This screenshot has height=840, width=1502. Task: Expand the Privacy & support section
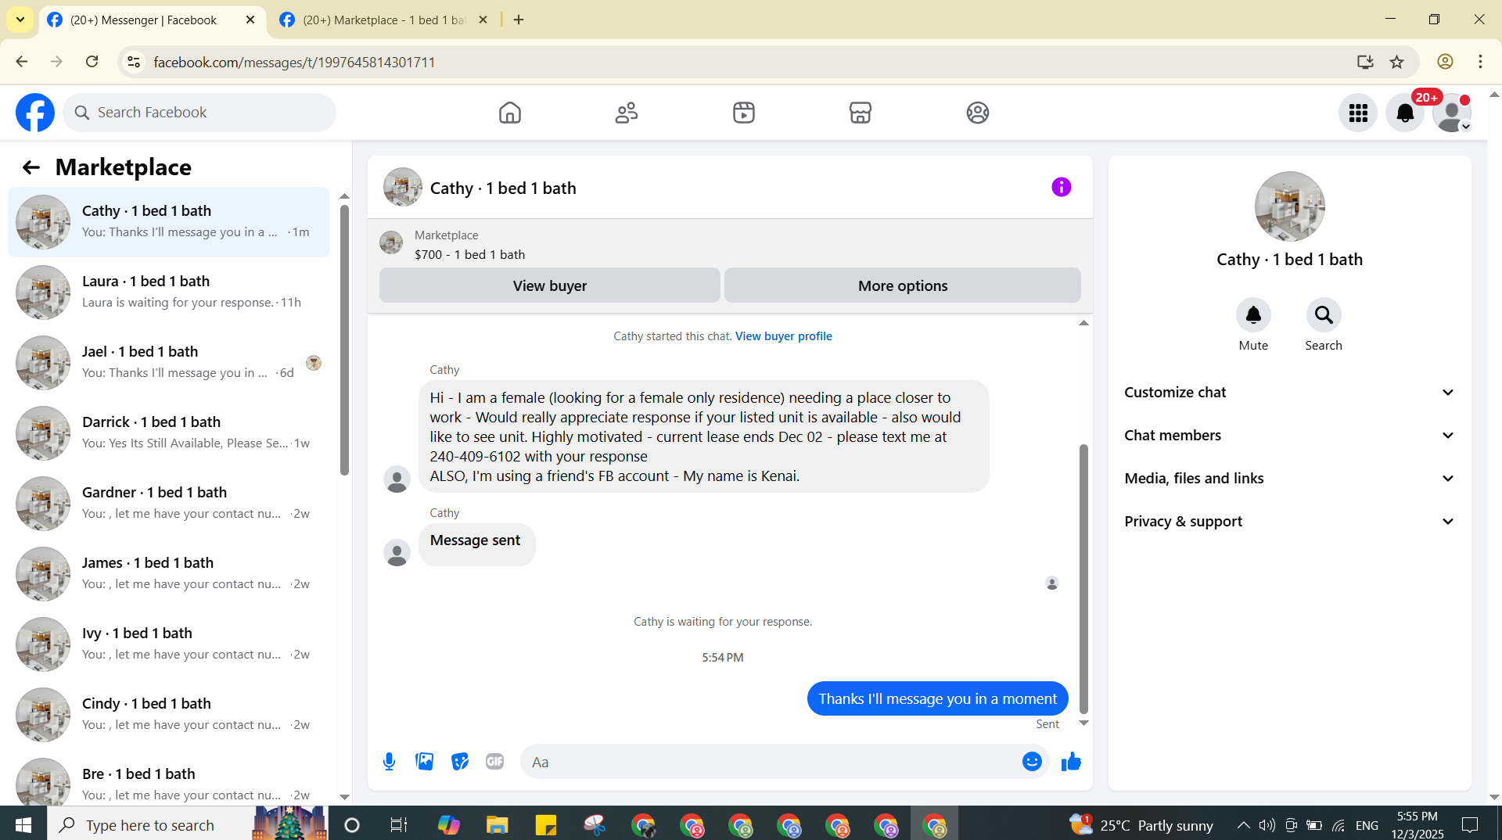1290,522
